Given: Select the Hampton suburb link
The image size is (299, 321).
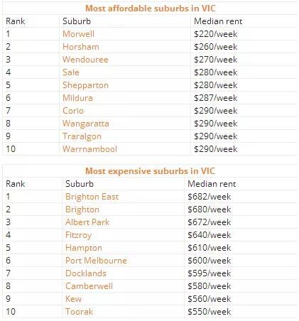Looking at the screenshot, I should (84, 248).
